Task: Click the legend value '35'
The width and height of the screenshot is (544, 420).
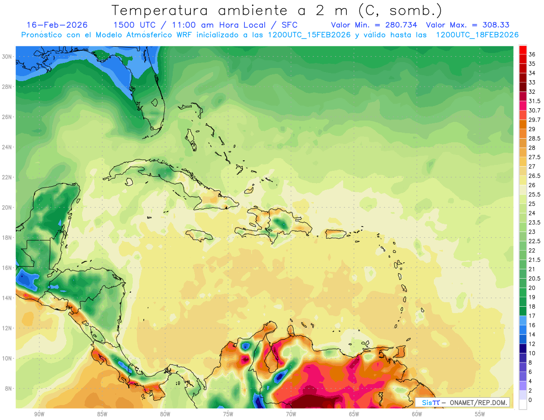Action: pyautogui.click(x=532, y=64)
